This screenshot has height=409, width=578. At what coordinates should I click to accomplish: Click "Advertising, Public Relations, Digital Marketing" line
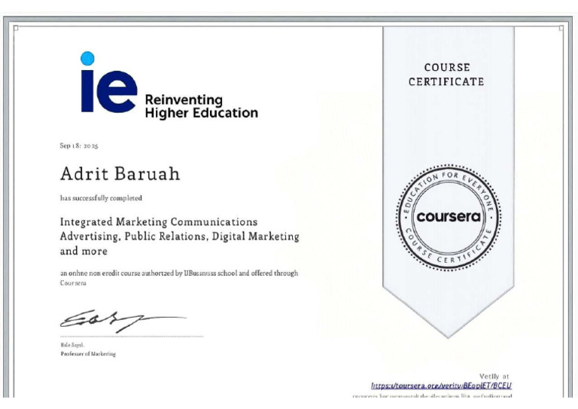[x=180, y=237]
